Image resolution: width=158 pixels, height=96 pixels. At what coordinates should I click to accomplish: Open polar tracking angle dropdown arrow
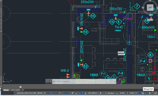coord(62,93)
